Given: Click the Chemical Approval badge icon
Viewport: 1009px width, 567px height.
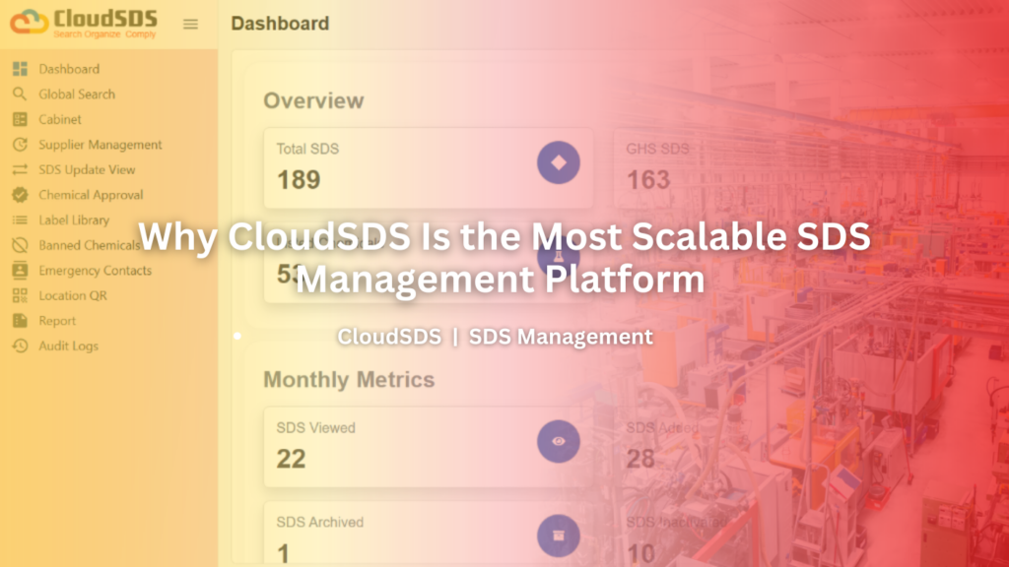Looking at the screenshot, I should [20, 194].
